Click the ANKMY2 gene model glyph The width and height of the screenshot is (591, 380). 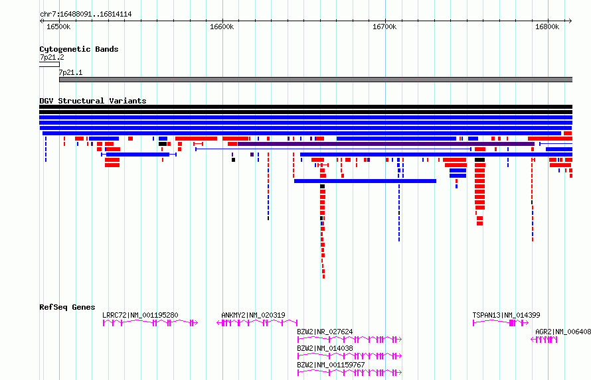coord(257,323)
